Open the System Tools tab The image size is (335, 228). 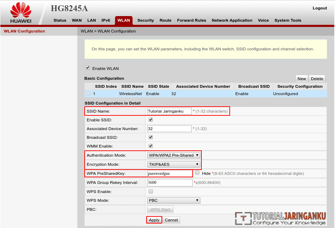pyautogui.click(x=288, y=20)
